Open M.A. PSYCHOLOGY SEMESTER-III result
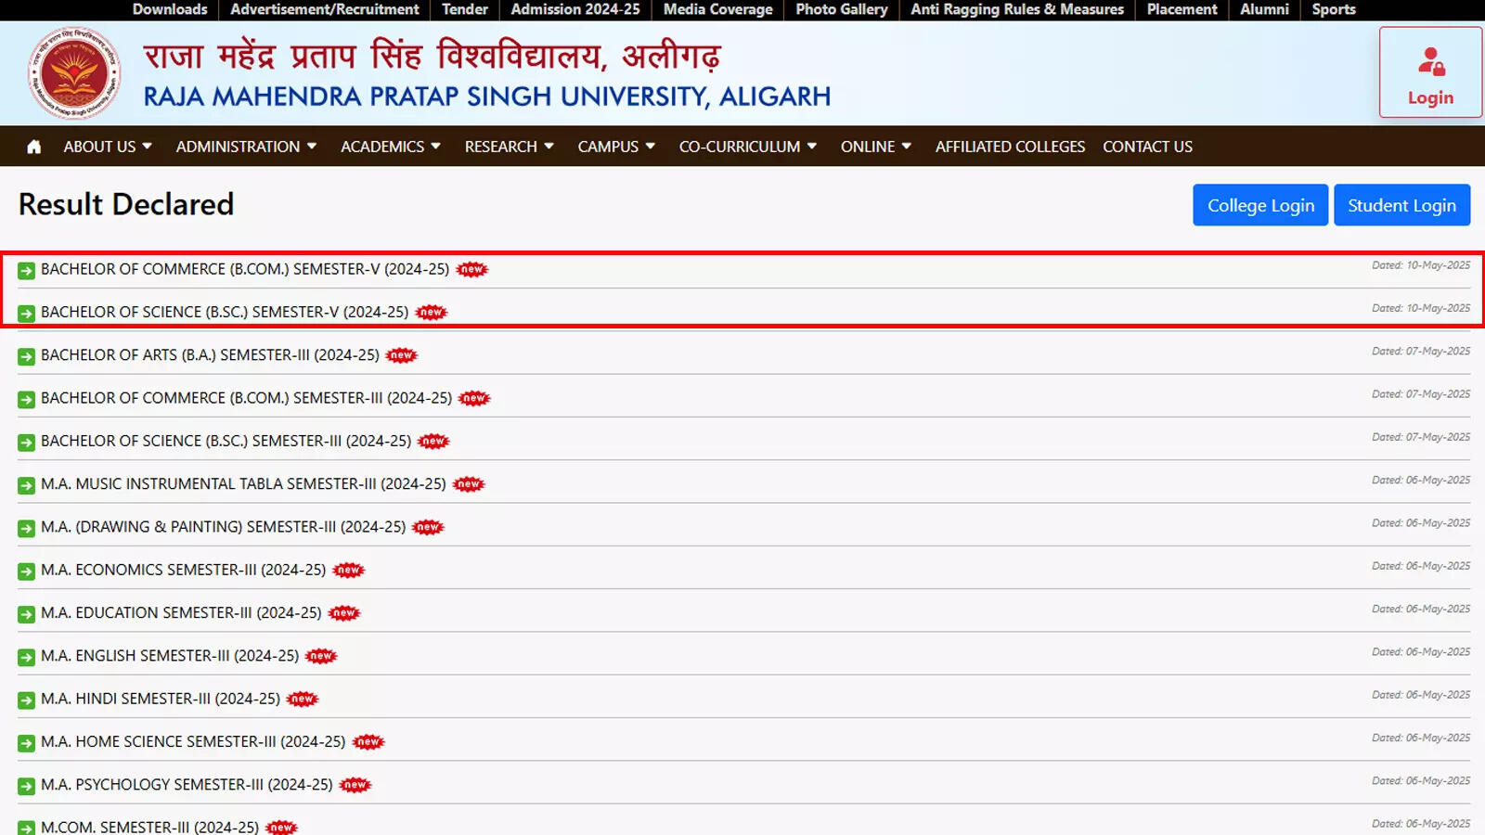This screenshot has width=1485, height=835. point(187,785)
